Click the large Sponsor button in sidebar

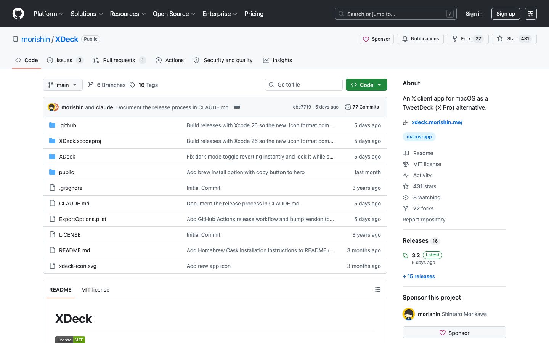pos(454,332)
